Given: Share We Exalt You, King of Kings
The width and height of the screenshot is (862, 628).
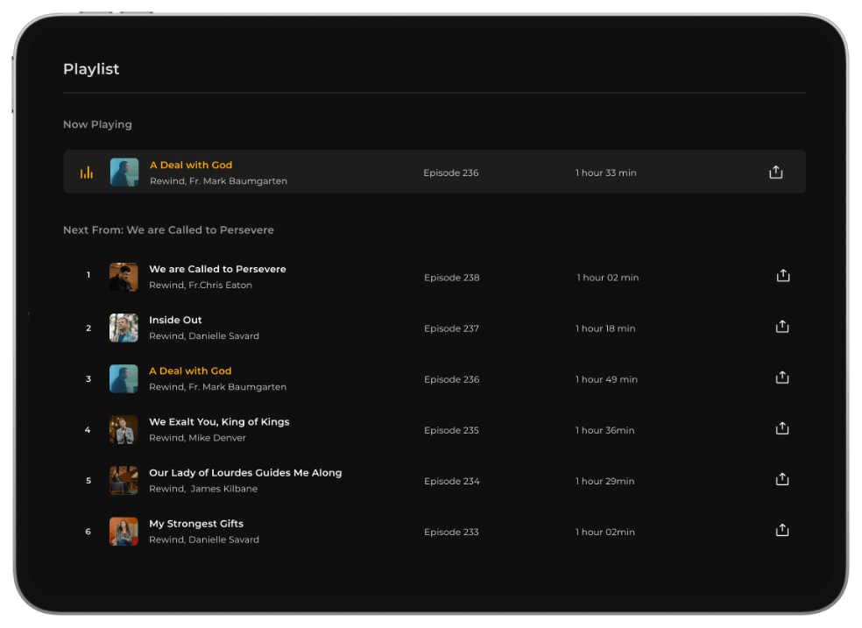Looking at the screenshot, I should [782, 428].
